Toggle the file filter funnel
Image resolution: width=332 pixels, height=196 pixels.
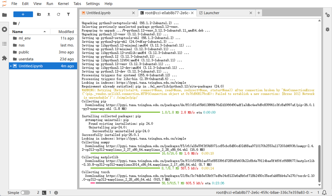point(68,15)
